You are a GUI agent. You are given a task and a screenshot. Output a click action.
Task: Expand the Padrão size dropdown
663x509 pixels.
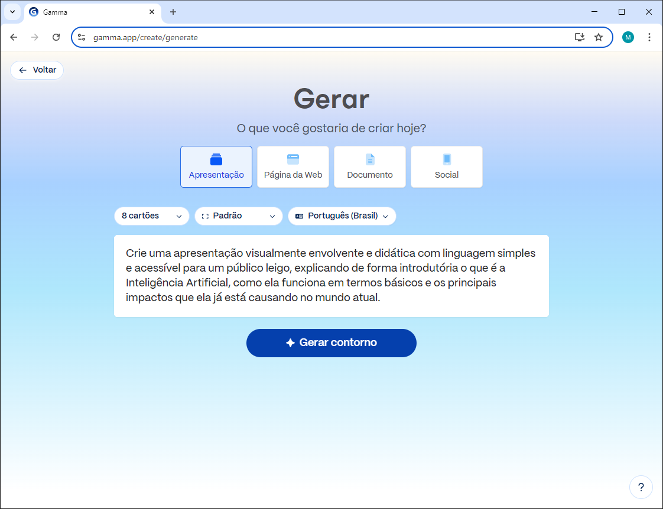(x=238, y=216)
